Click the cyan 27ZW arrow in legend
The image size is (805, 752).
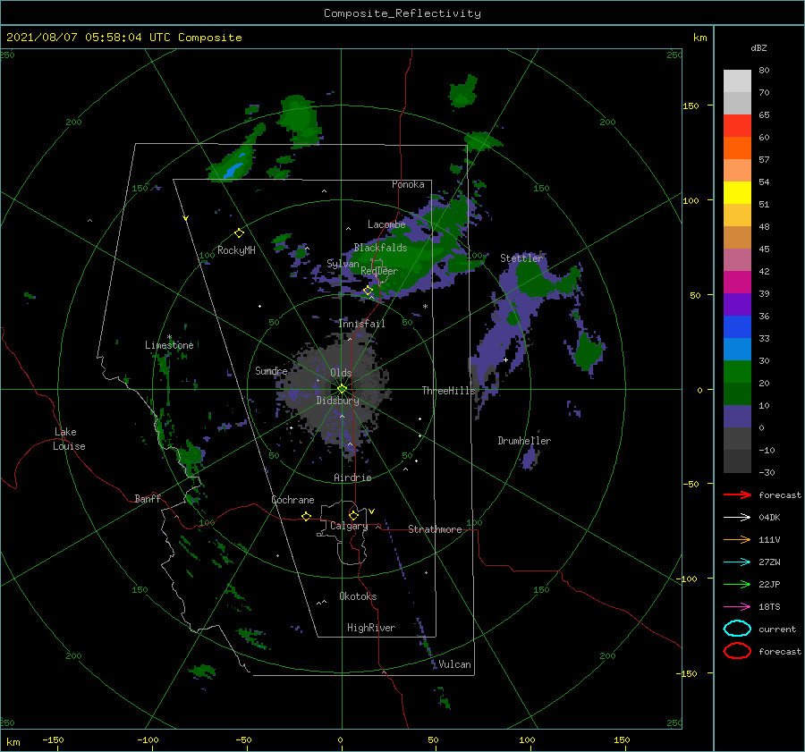tap(737, 562)
